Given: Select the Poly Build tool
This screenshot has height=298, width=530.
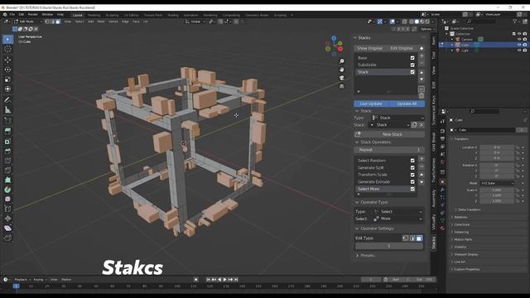Looking at the screenshot, I should click(x=7, y=180).
